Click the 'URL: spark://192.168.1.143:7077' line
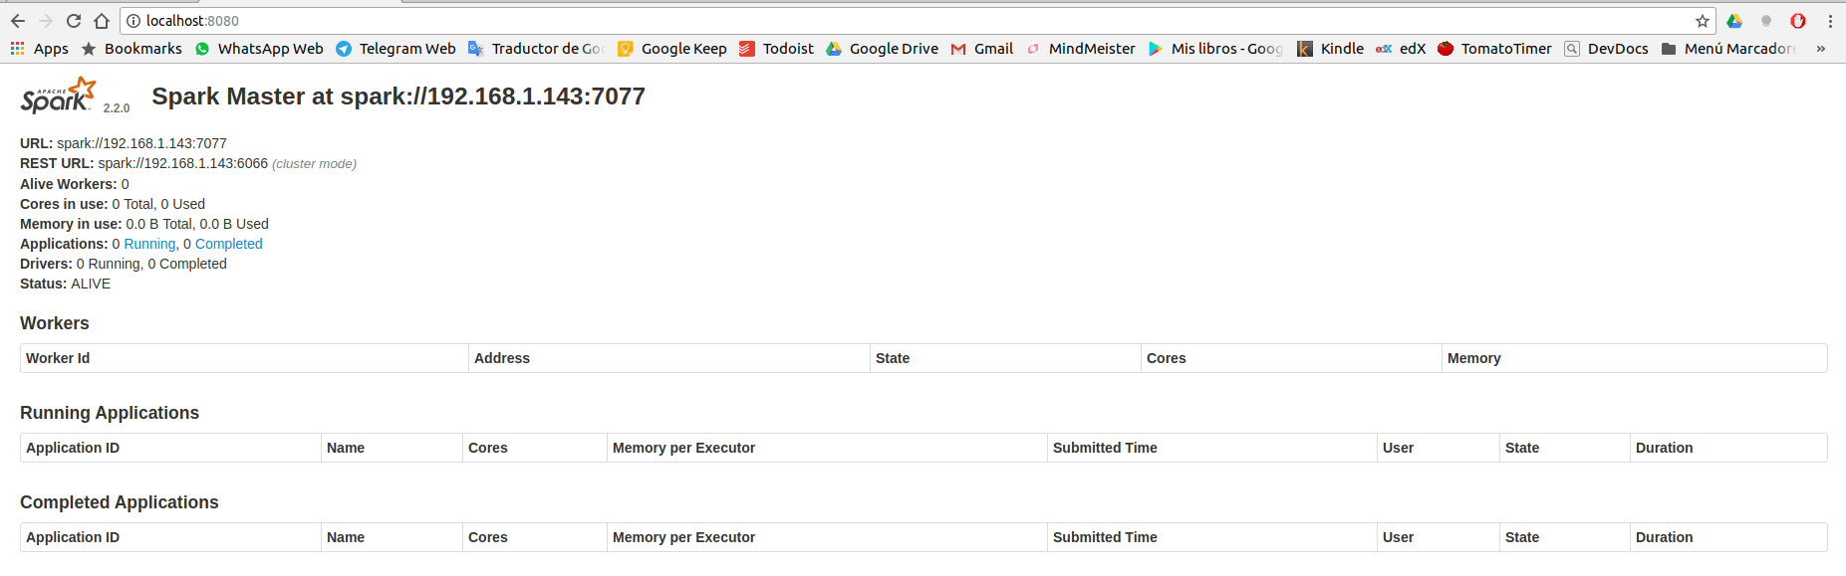 [124, 143]
